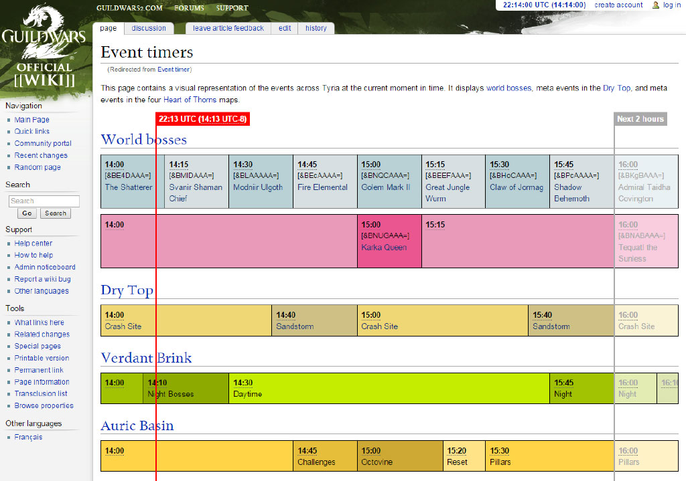Click the red current time marker label
This screenshot has height=481, width=686.
[x=202, y=119]
